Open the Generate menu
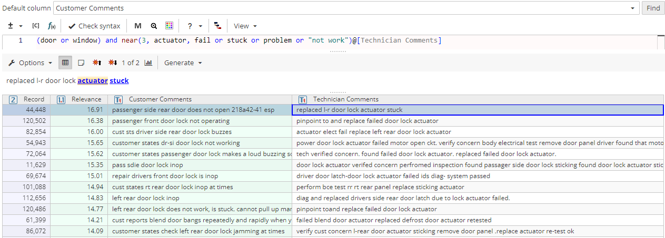The height and width of the screenshot is (238, 665). (x=183, y=63)
